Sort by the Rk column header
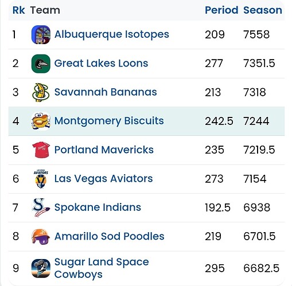 (x=18, y=10)
